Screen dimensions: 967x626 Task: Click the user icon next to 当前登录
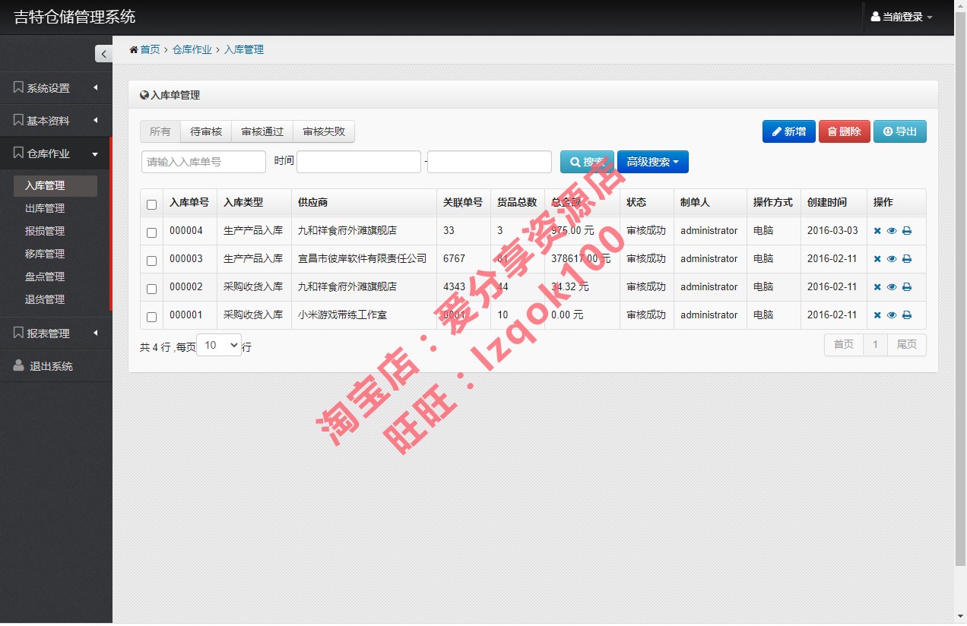click(x=876, y=17)
